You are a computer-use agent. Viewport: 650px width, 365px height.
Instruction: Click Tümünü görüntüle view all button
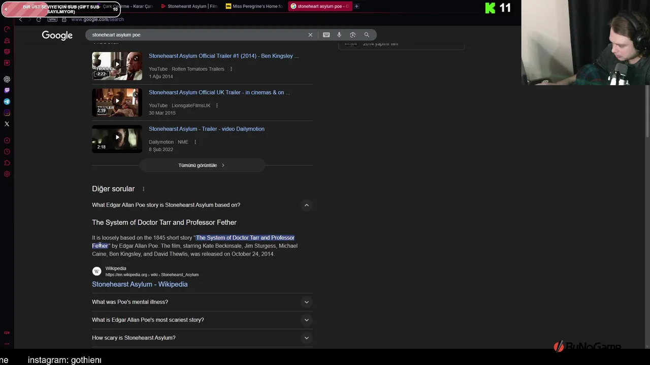[x=202, y=165]
